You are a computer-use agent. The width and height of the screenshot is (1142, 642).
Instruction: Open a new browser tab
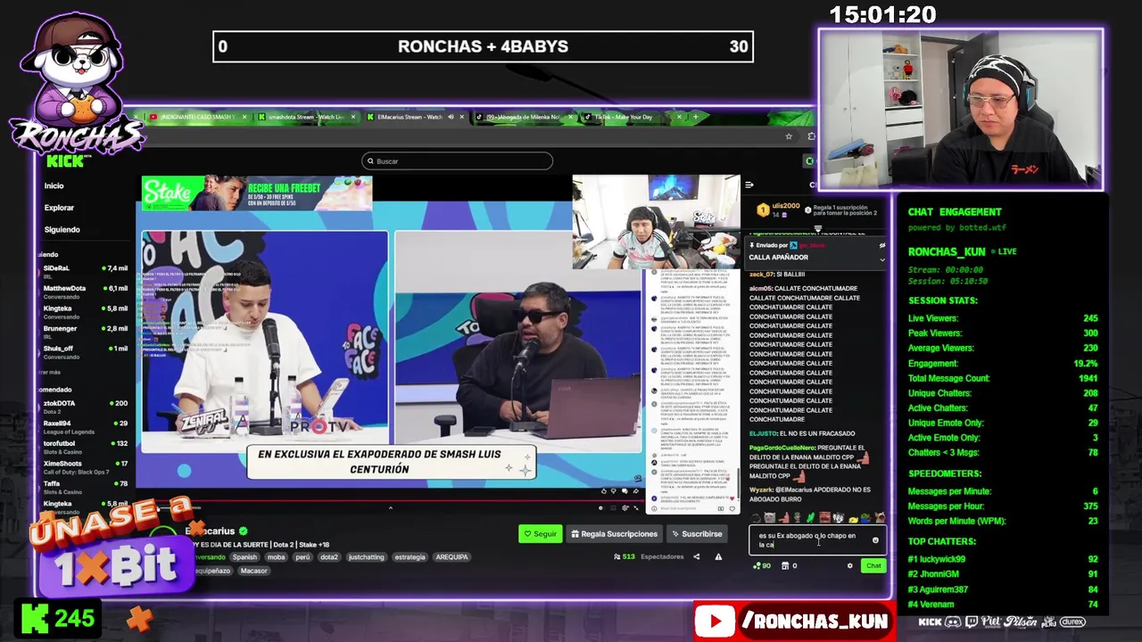point(695,117)
